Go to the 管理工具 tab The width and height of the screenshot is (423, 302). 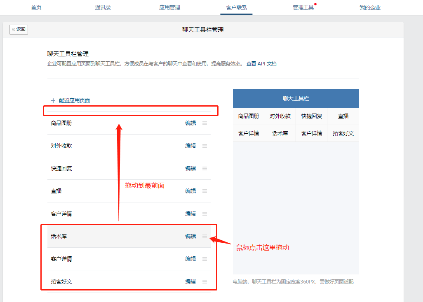coord(303,7)
